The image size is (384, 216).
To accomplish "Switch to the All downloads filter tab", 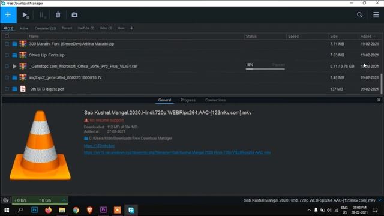I will pos(8,28).
